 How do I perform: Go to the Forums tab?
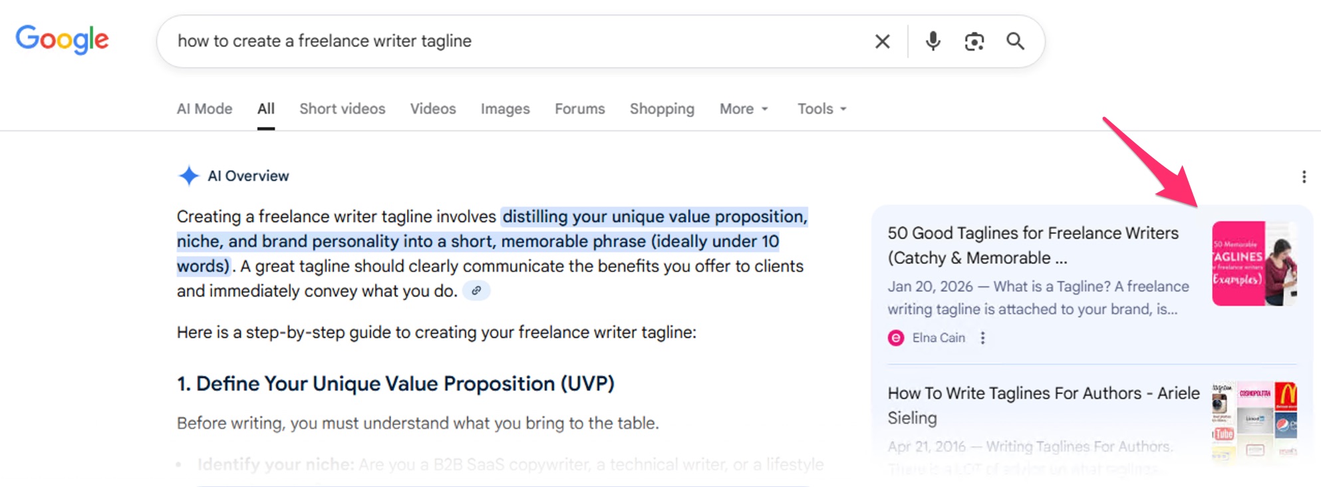point(579,108)
